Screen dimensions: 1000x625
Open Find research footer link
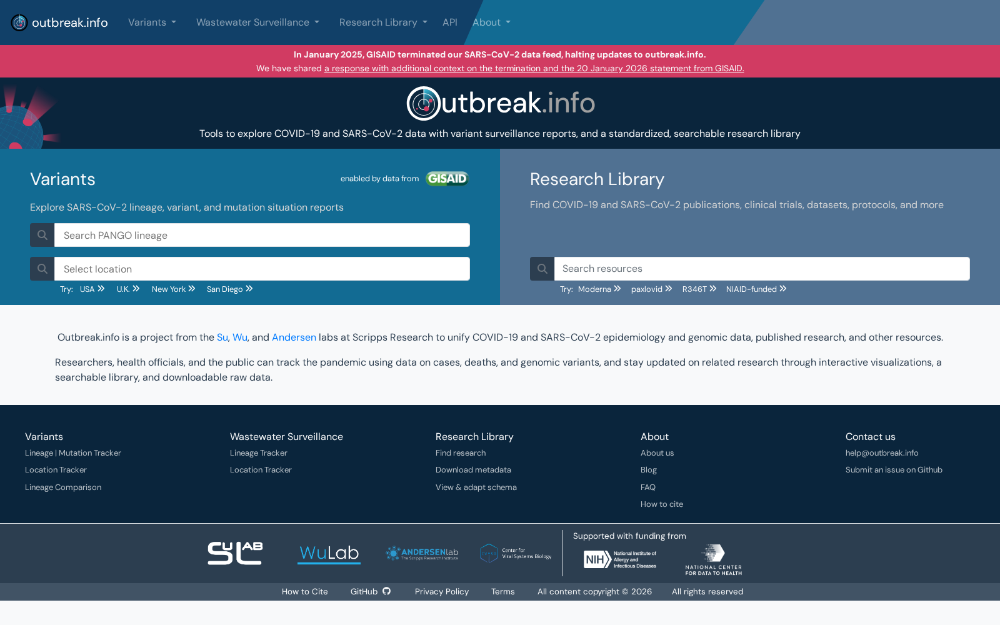[461, 453]
